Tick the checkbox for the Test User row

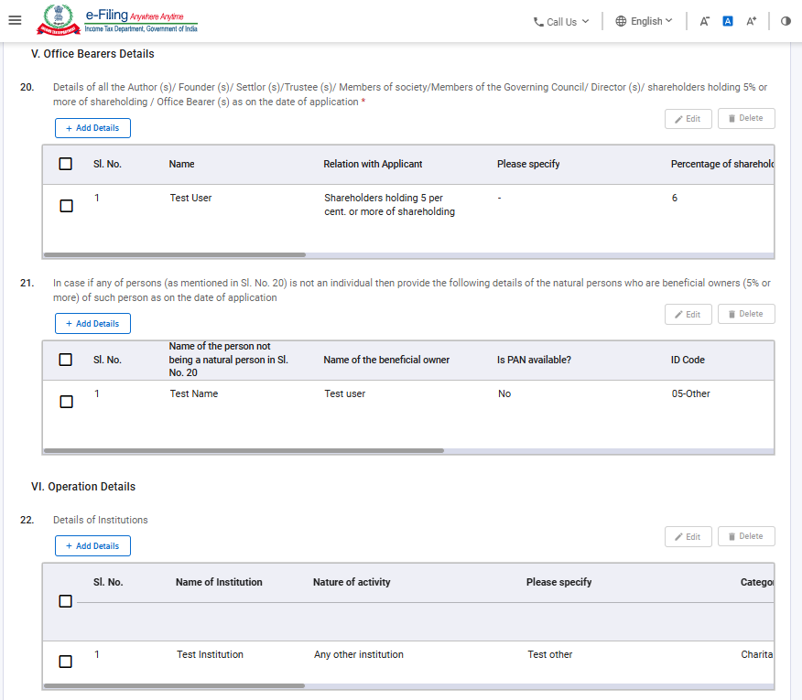[66, 206]
